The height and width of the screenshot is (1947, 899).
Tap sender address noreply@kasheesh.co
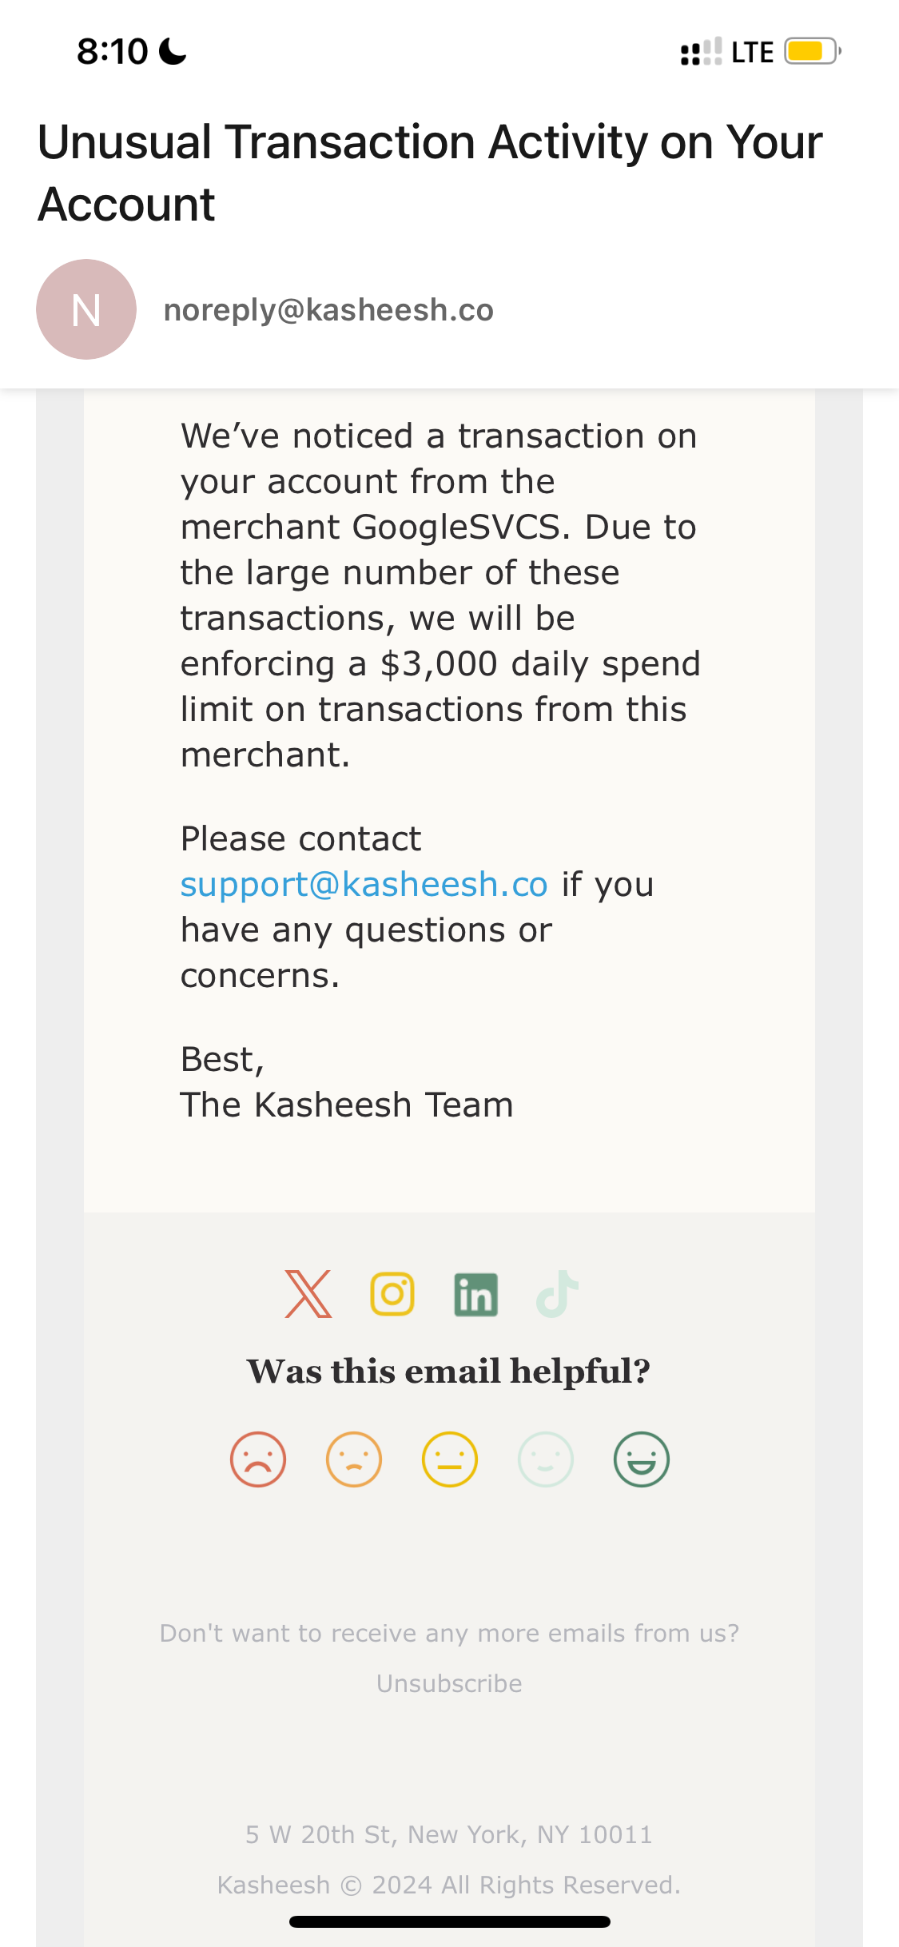pos(328,310)
